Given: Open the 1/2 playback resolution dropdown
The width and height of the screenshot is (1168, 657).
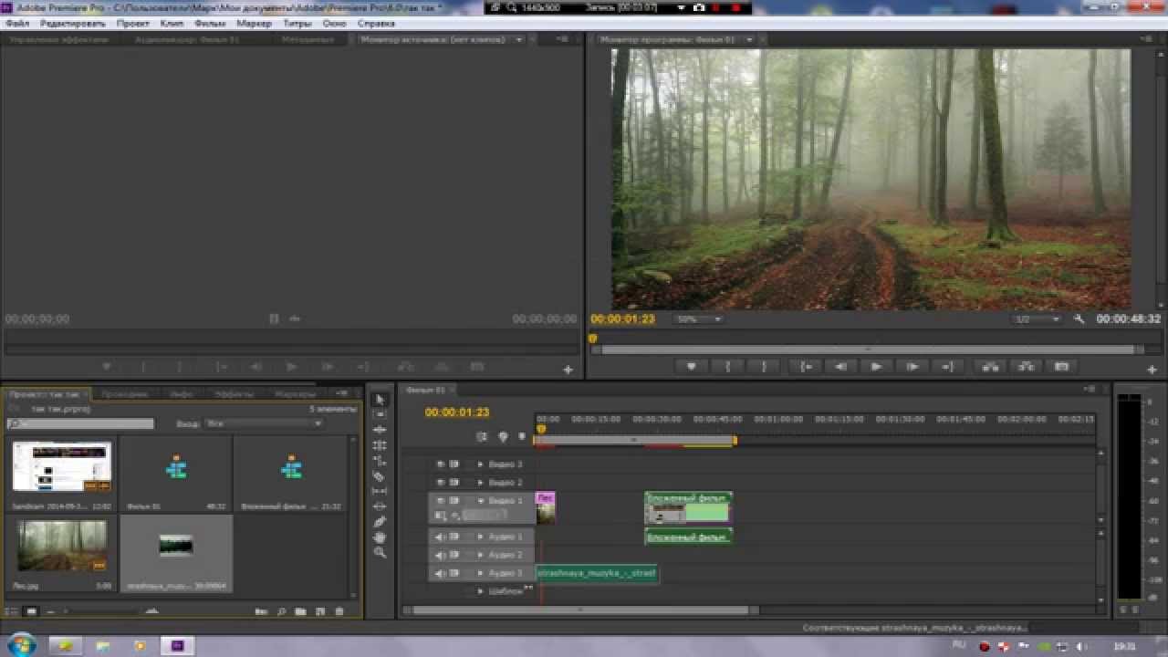Looking at the screenshot, I should [x=1037, y=319].
